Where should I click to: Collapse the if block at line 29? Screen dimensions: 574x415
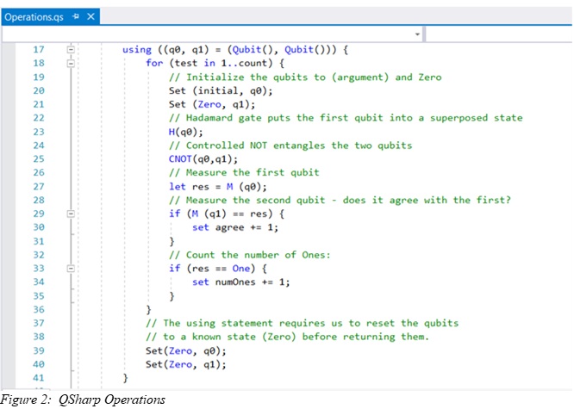click(71, 214)
